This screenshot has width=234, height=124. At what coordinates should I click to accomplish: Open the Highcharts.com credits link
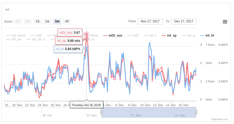pyautogui.click(x=219, y=119)
